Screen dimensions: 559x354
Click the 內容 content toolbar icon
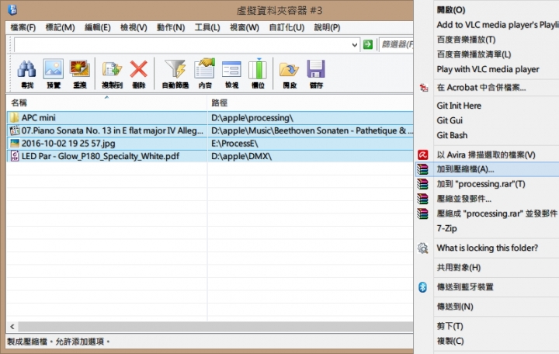[x=205, y=68]
